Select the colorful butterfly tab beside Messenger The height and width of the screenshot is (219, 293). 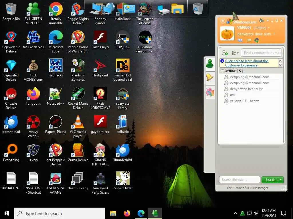tap(210, 92)
